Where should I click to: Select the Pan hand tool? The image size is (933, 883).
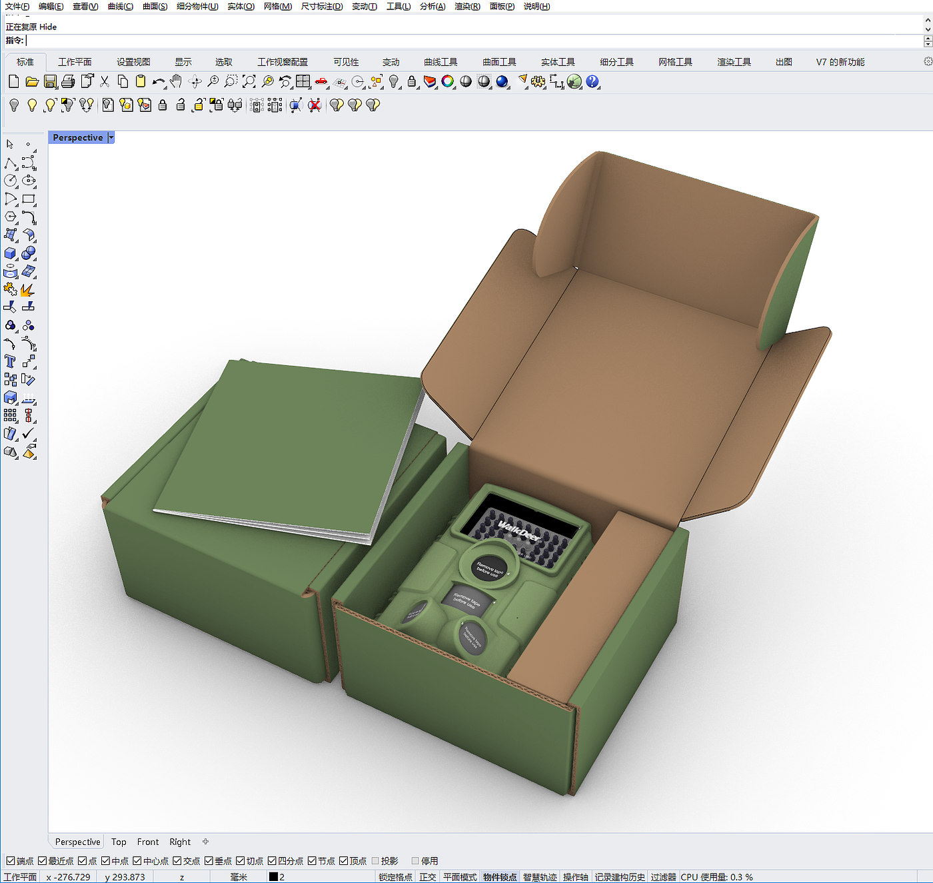click(x=176, y=82)
